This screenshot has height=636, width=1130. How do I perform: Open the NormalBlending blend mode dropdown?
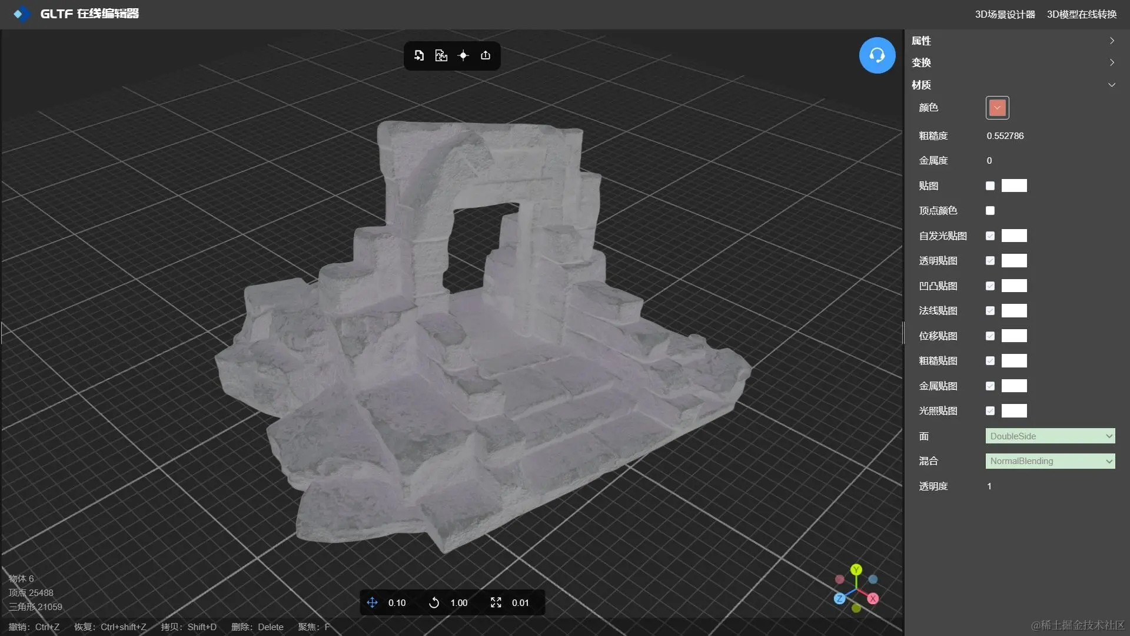tap(1050, 461)
